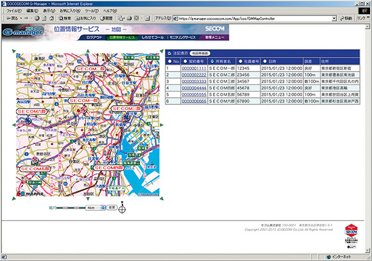Open the ファイル (File) menu

(x=13, y=11)
